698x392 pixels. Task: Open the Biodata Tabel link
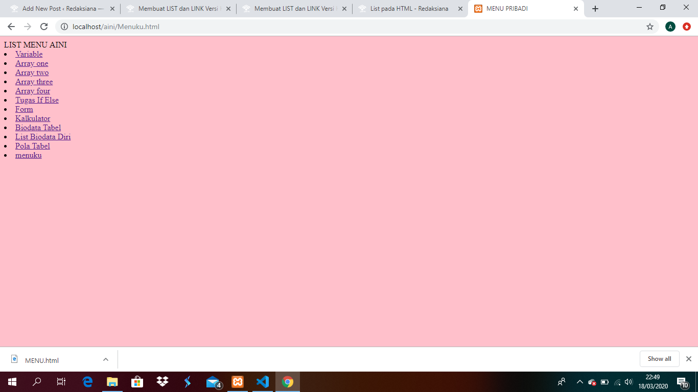pos(38,128)
